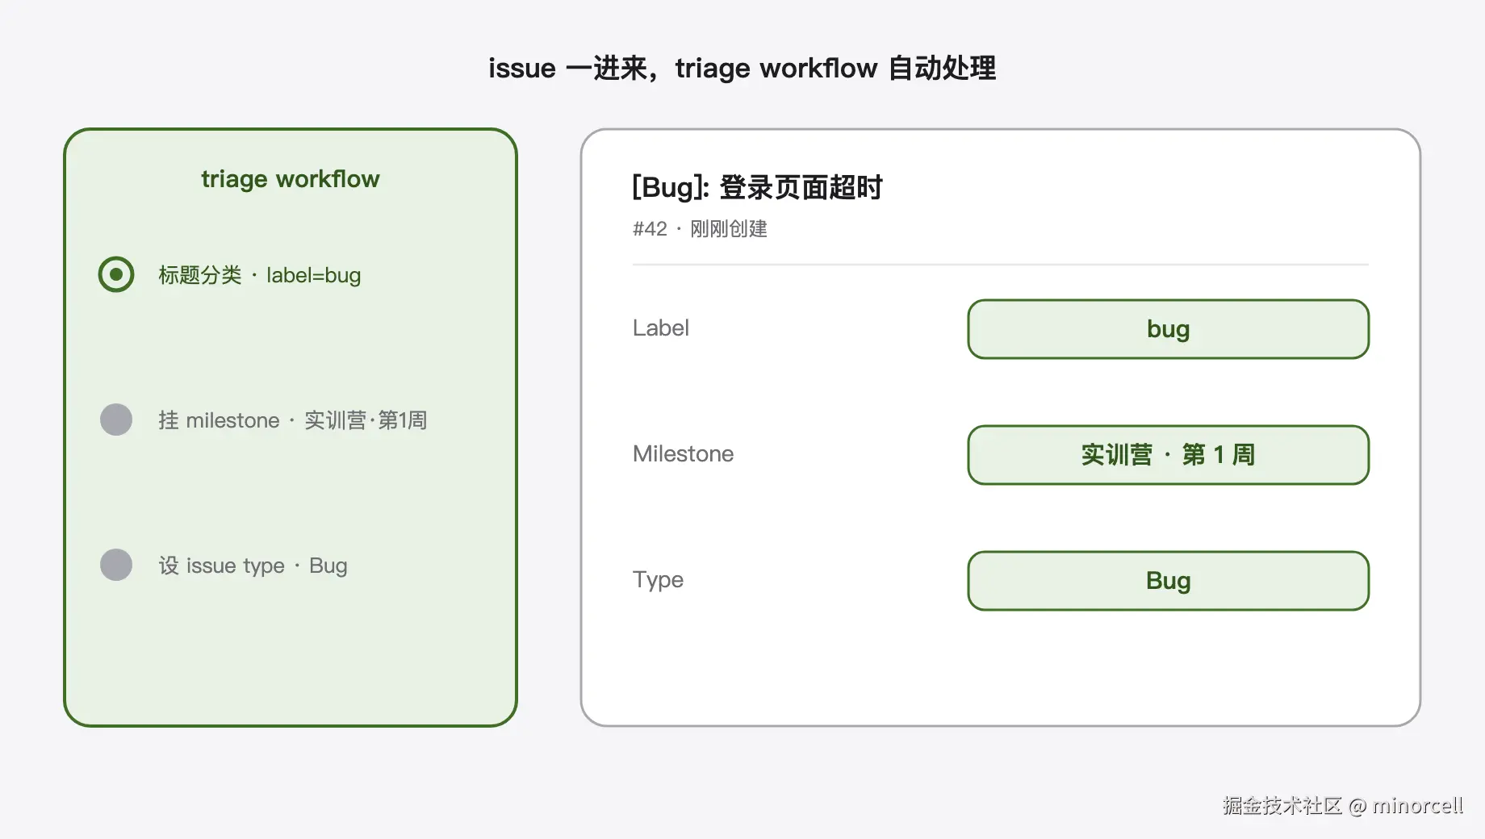This screenshot has width=1485, height=839.
Task: Click the gray step dot beside 设 issue type
Action: tap(116, 565)
